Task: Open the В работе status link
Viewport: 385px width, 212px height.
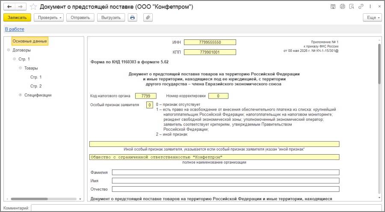Action: click(15, 29)
